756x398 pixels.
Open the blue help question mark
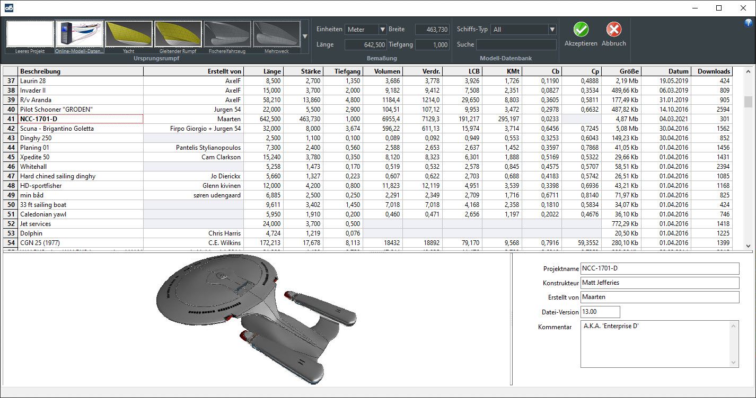tap(749, 23)
